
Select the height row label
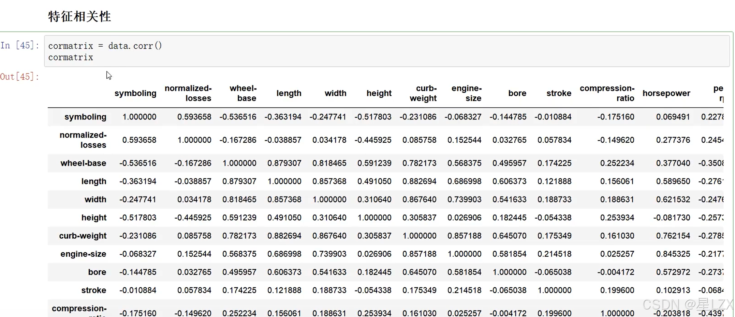tap(94, 218)
